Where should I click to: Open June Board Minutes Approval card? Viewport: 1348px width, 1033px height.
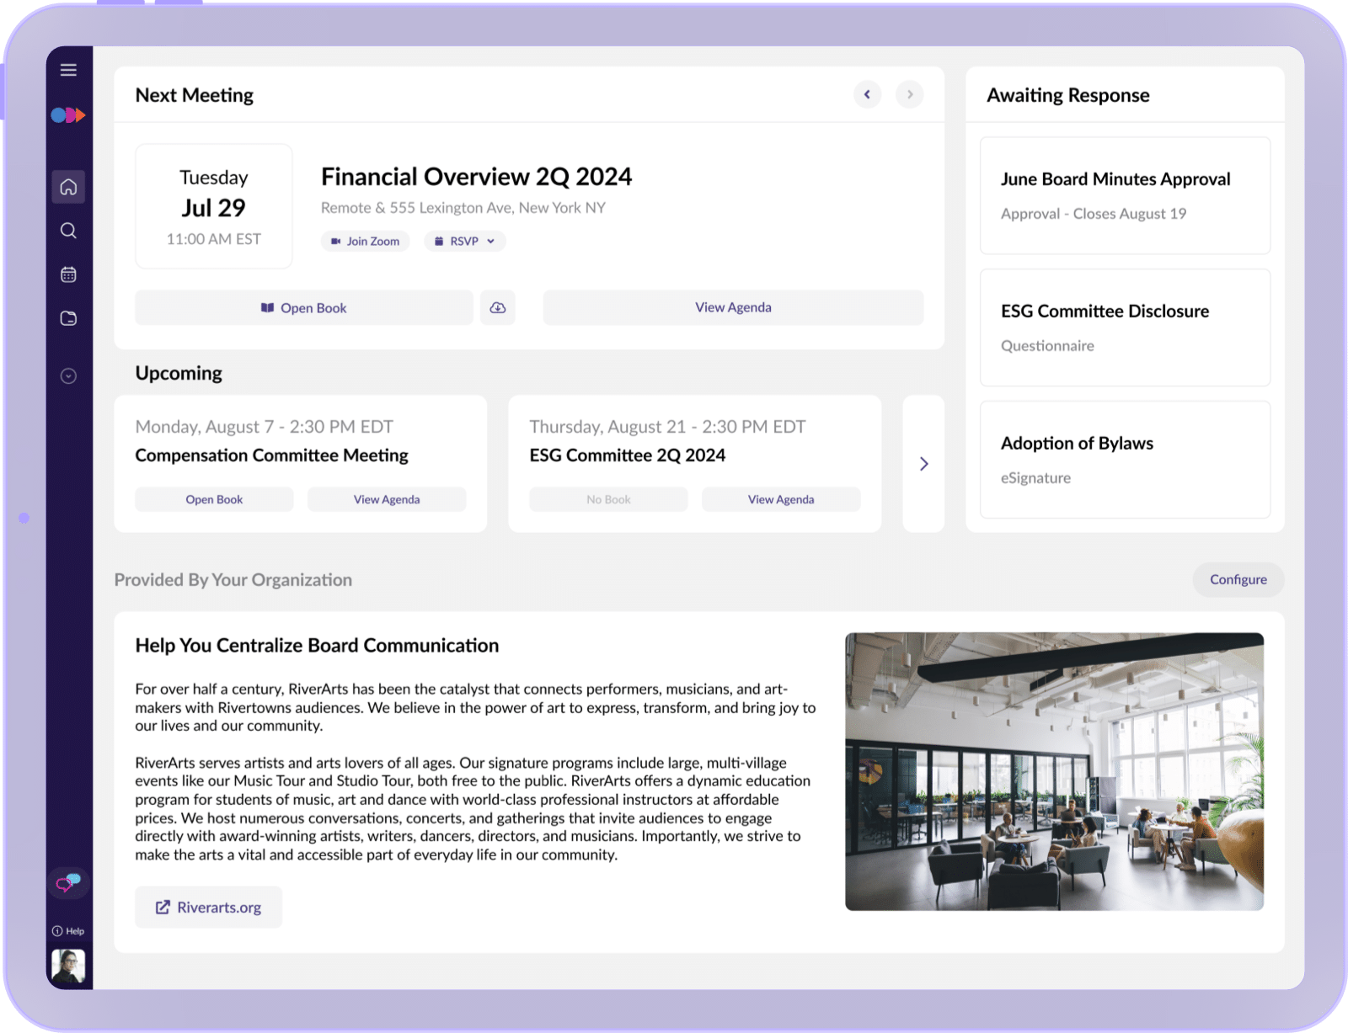pos(1125,195)
